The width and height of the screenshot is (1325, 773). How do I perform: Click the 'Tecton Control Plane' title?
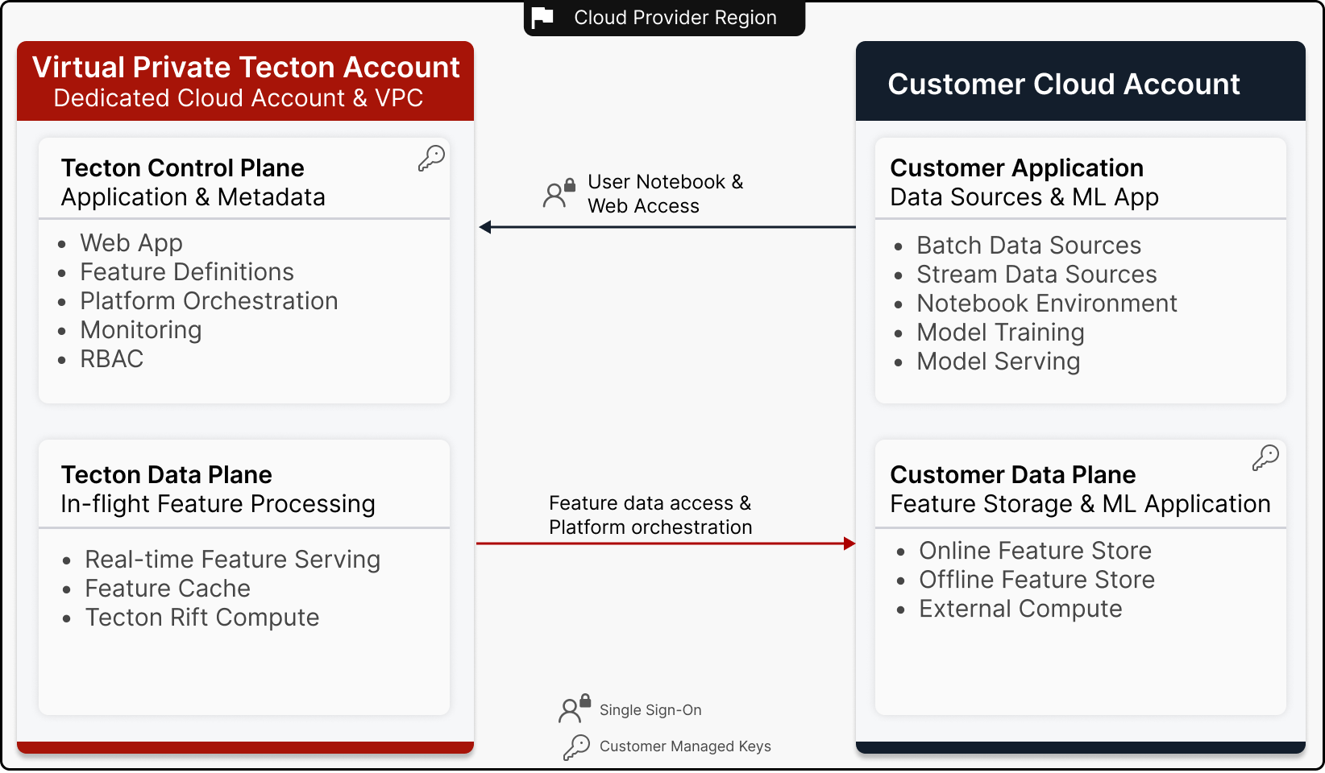[x=183, y=167]
